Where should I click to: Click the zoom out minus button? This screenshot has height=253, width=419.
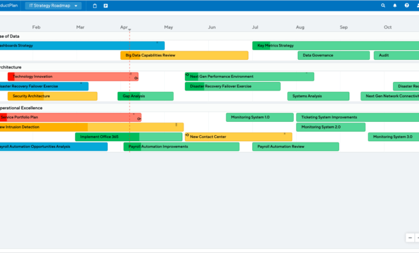point(410,238)
